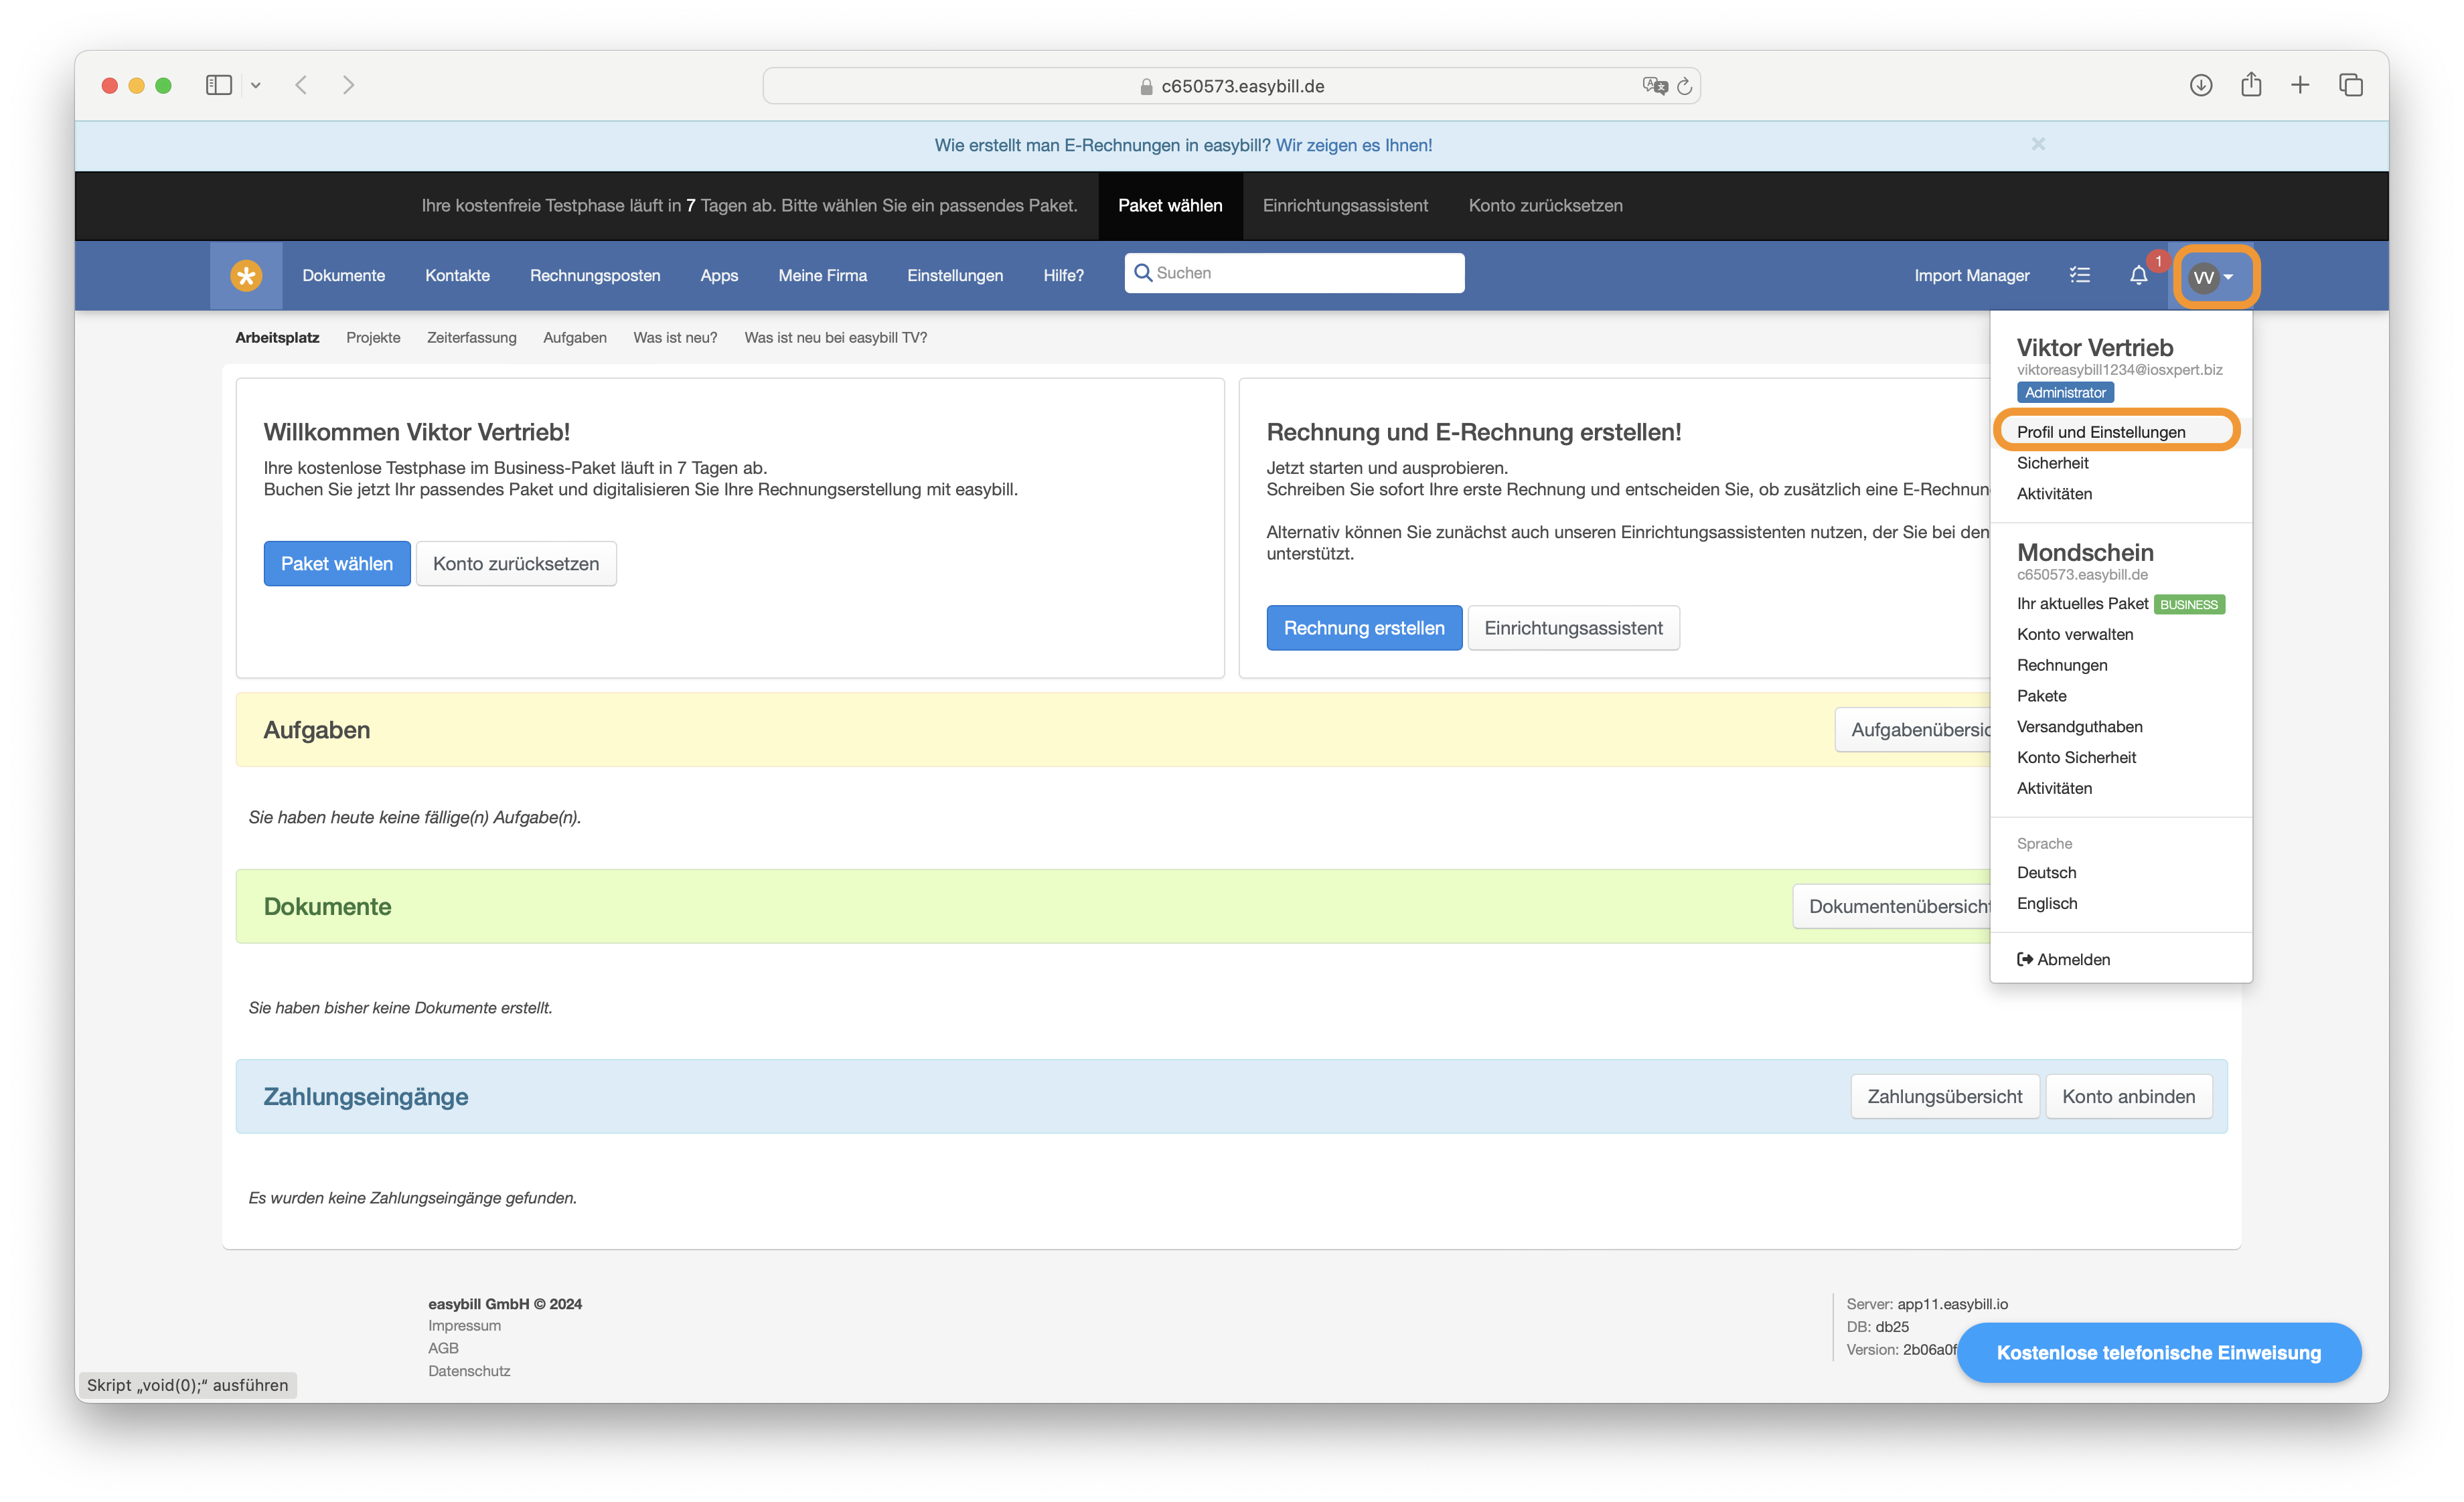Click Konto zurücksetzen in the black bar

point(1545,205)
